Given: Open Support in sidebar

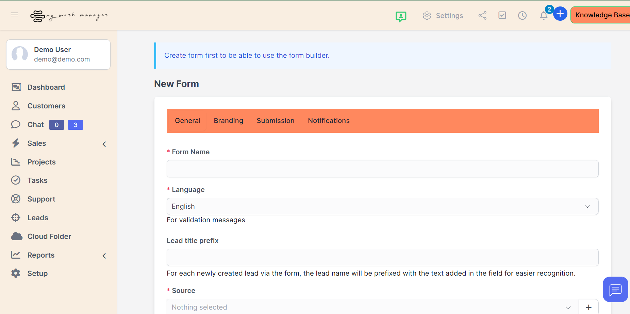Looking at the screenshot, I should click(41, 199).
